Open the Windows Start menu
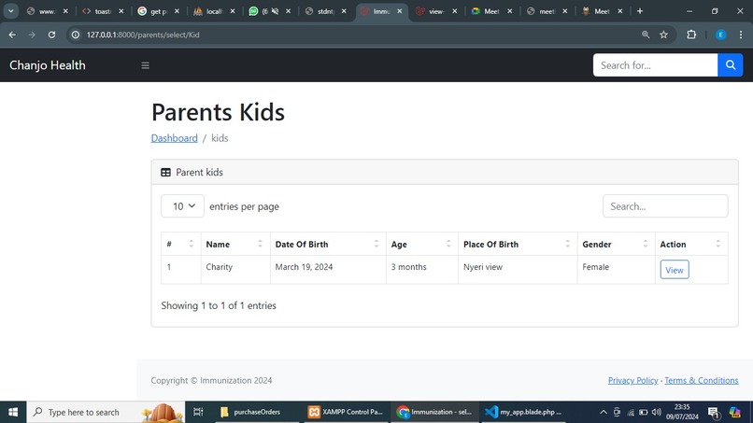Viewport: 753px width, 423px height. [x=13, y=412]
